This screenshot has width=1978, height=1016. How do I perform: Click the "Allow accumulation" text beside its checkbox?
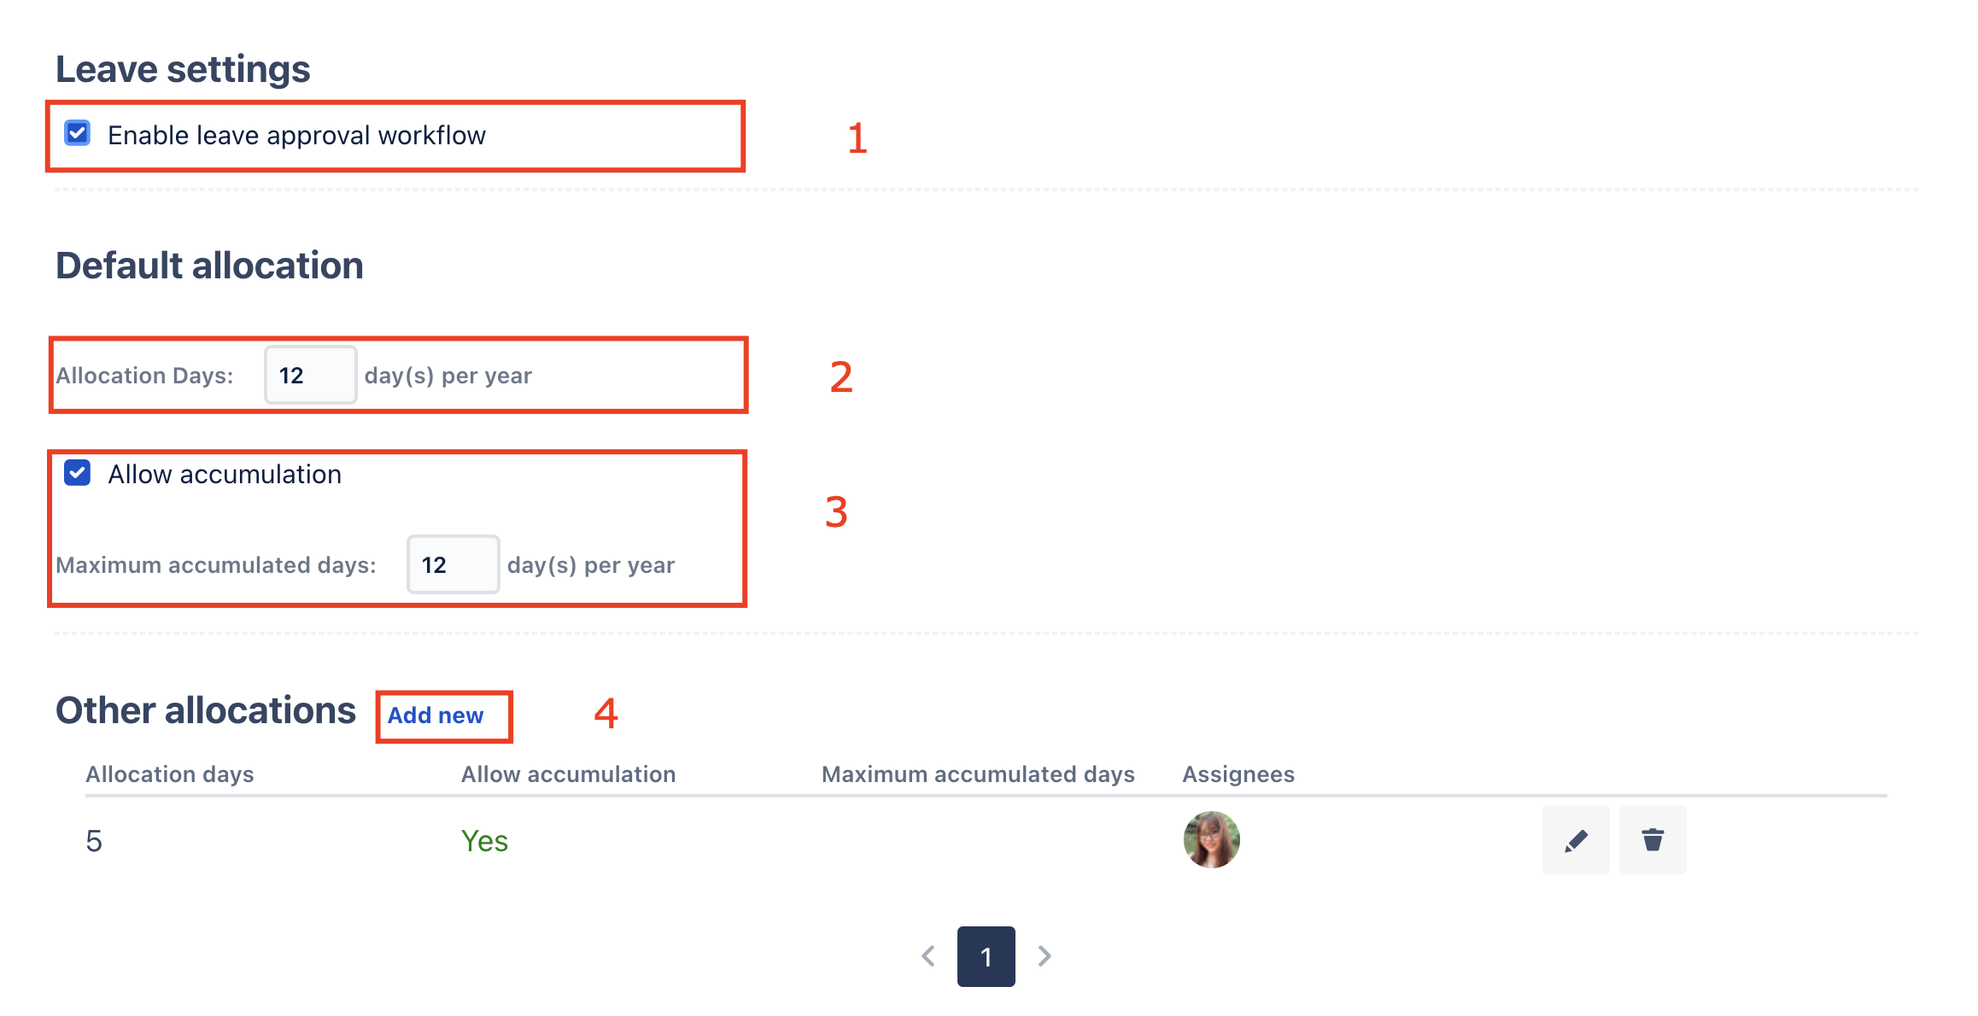225,474
